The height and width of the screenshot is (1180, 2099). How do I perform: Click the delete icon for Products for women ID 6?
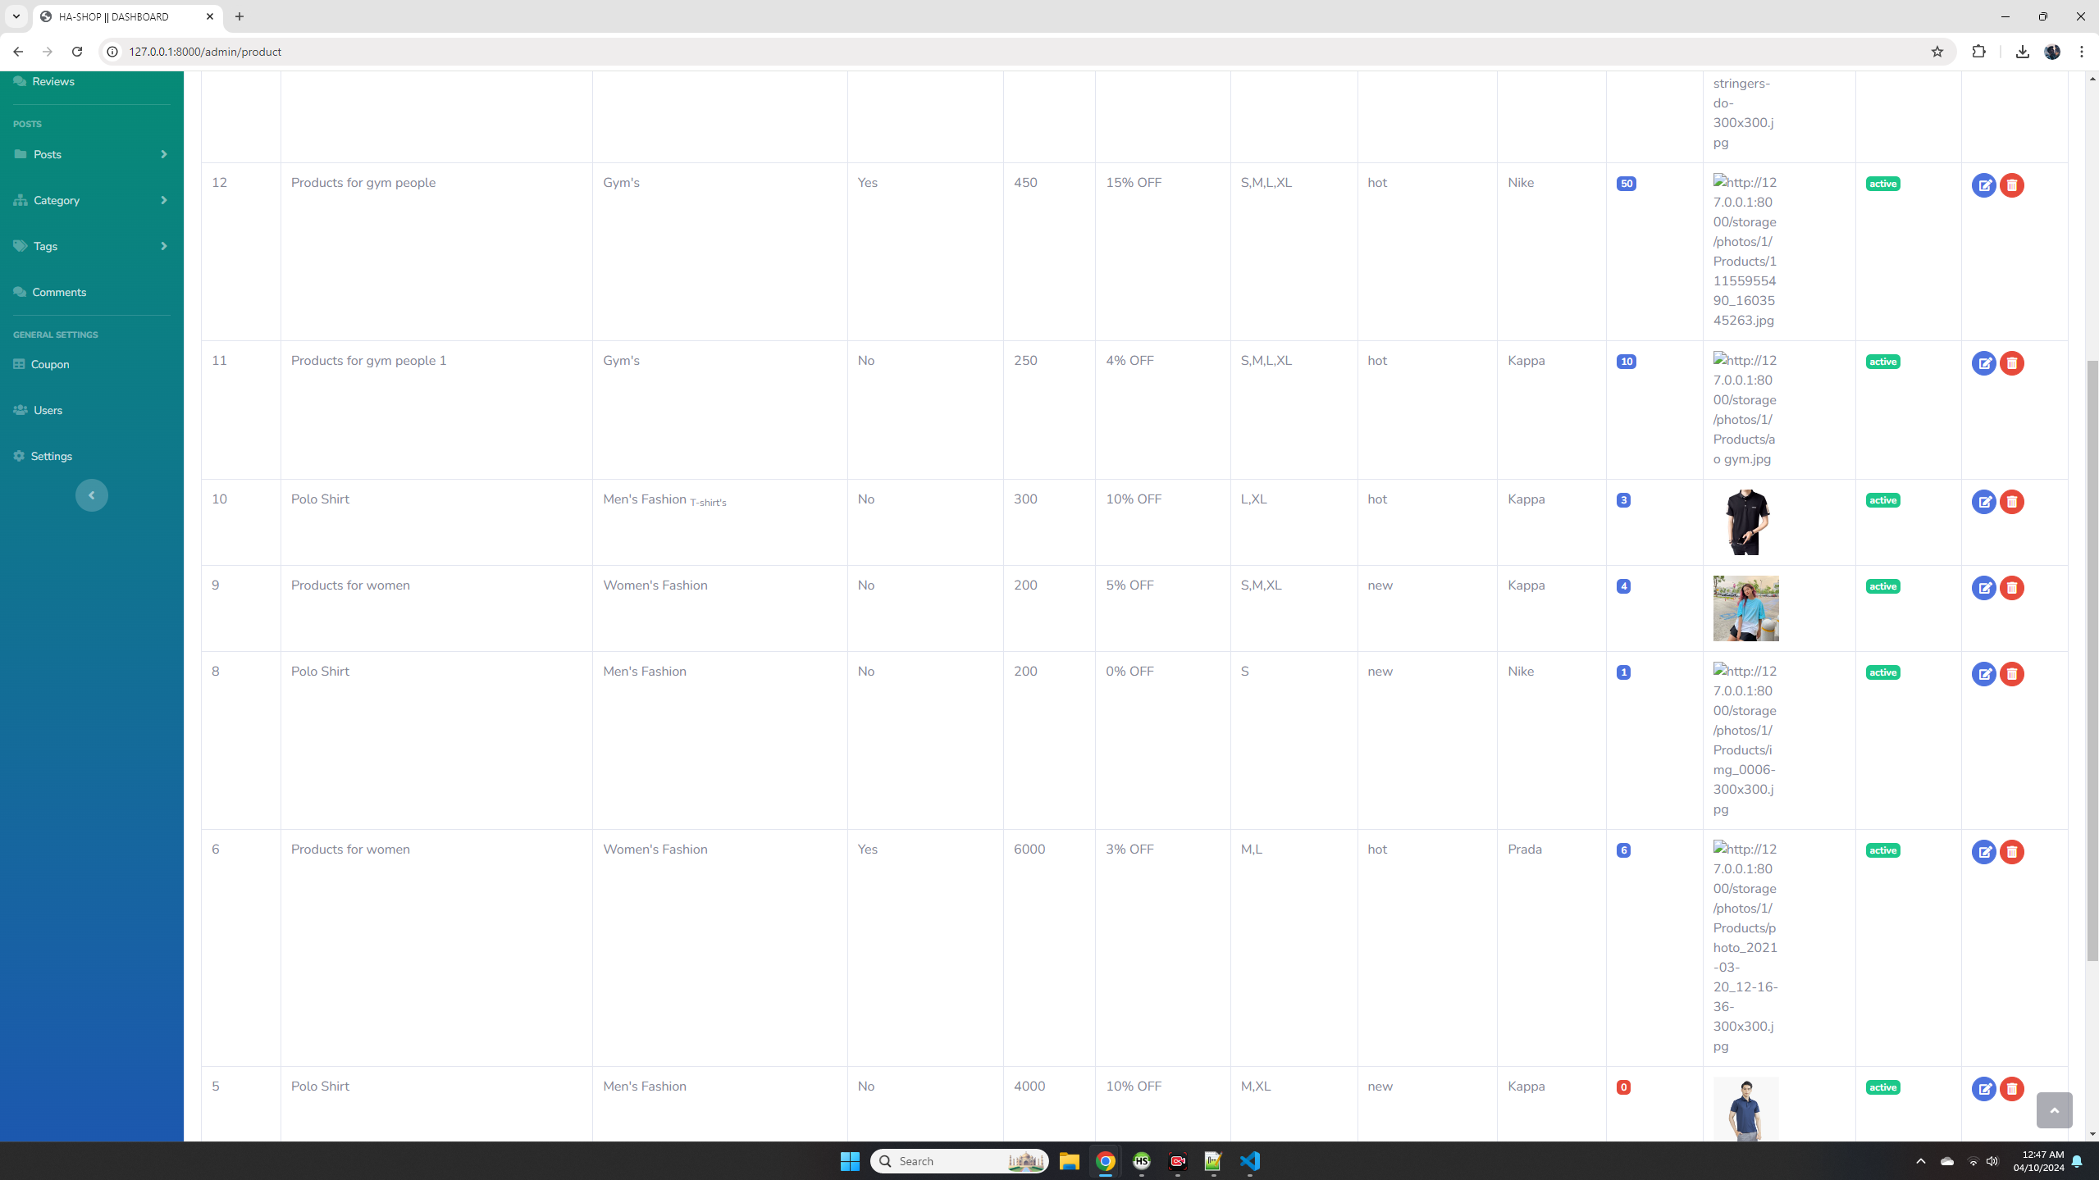[2013, 851]
